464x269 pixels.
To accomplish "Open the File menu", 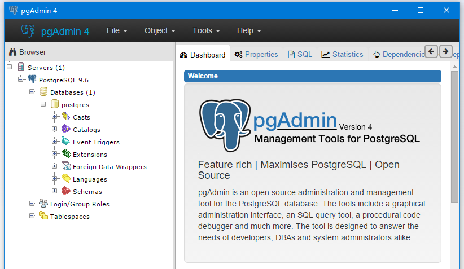I will 117,31.
